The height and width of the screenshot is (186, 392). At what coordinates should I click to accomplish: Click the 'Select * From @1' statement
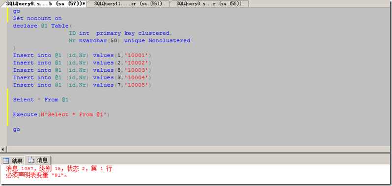coord(41,100)
